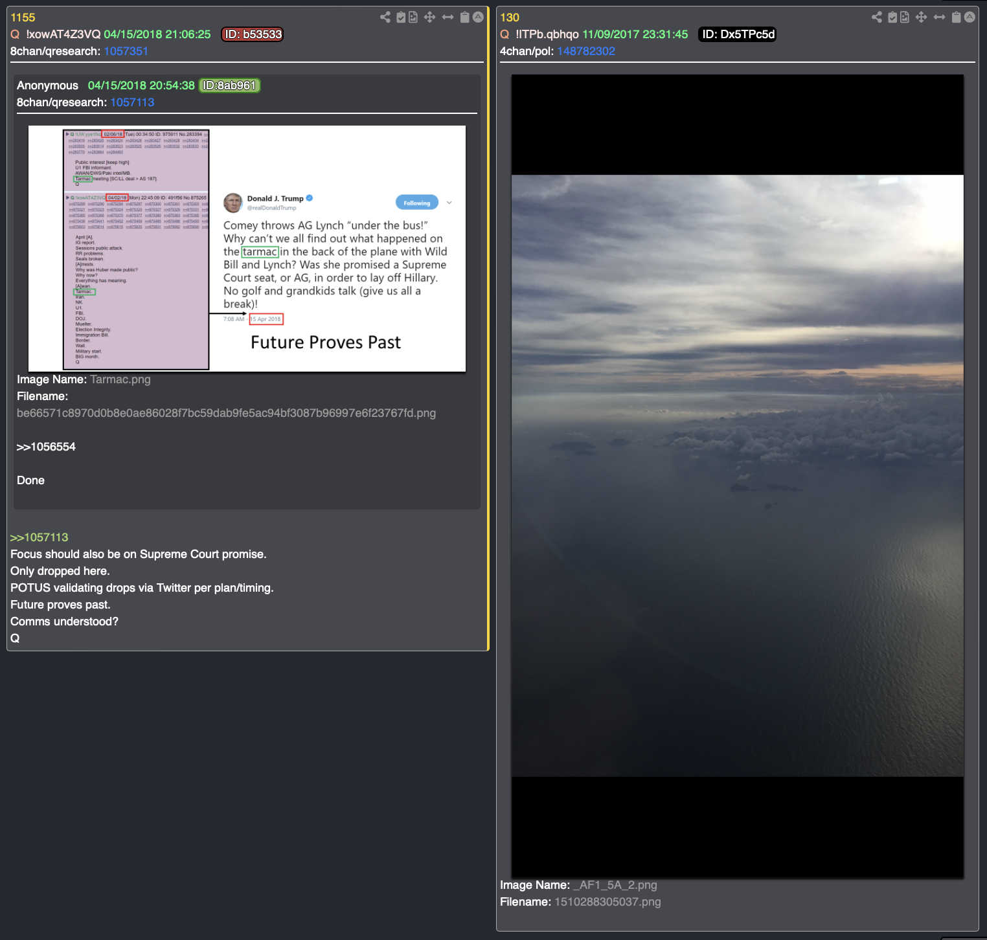Click the tripcode !ITPb.qbhqo

[547, 34]
